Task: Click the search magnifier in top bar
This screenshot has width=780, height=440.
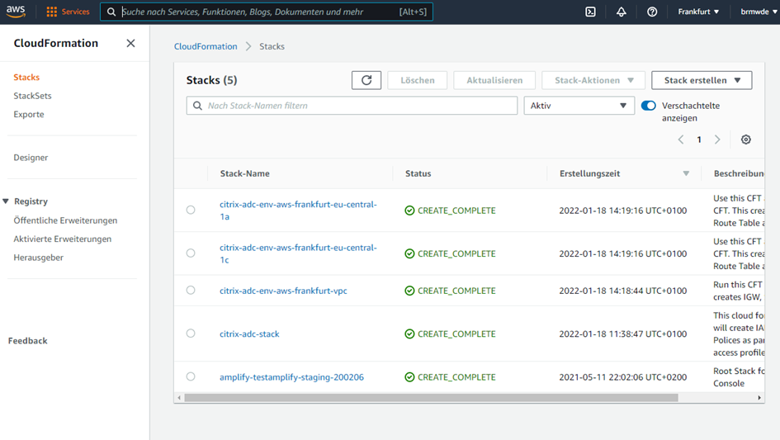Action: click(111, 12)
